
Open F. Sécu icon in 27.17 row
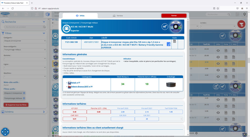pyautogui.click(x=233, y=119)
